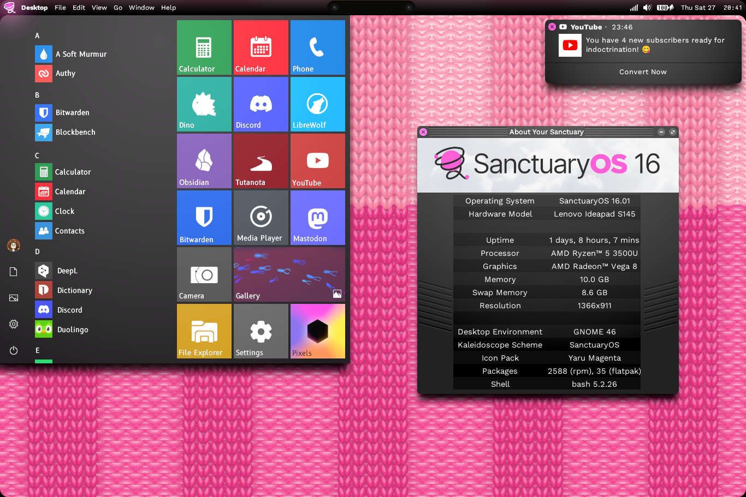Open the Gallery thumbnail tile
Viewport: 746px width, 497px height.
tap(289, 274)
